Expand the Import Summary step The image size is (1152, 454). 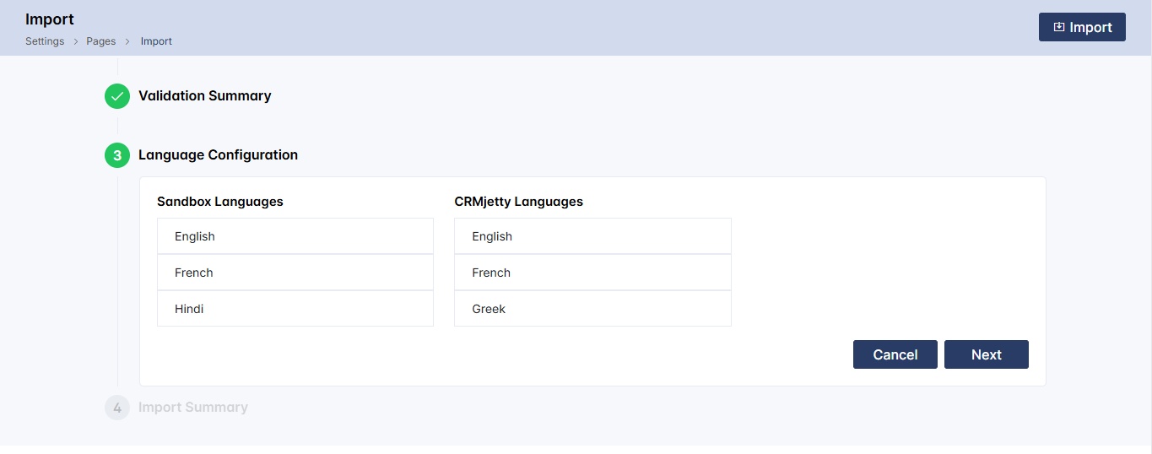tap(193, 408)
